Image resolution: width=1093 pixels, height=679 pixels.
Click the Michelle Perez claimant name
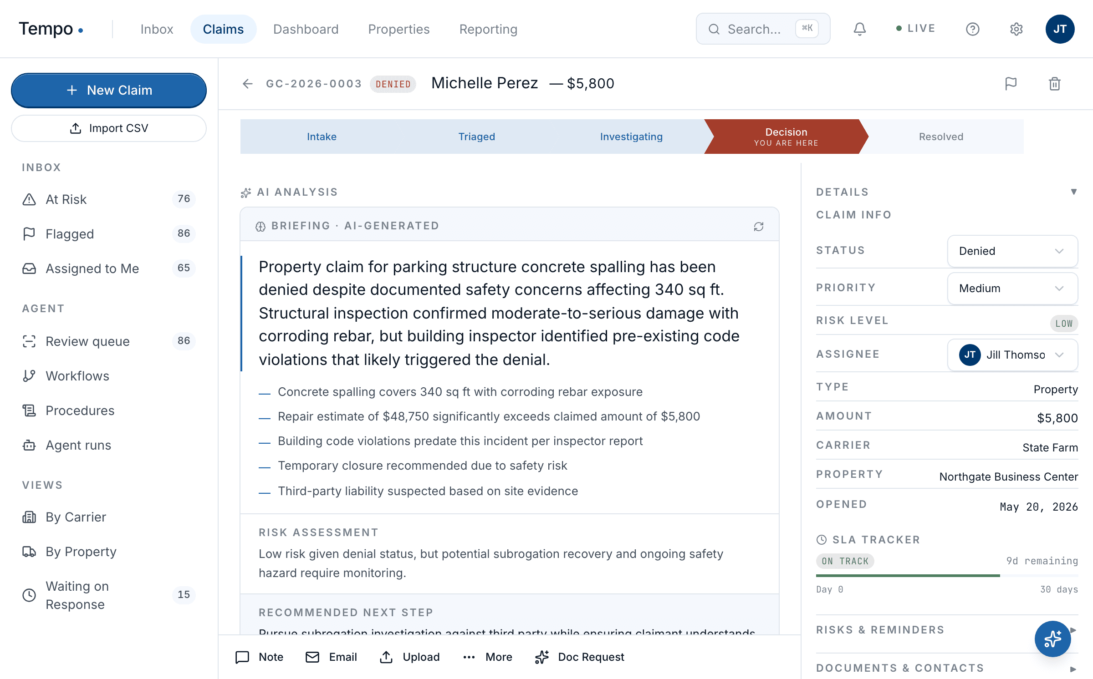(x=485, y=83)
